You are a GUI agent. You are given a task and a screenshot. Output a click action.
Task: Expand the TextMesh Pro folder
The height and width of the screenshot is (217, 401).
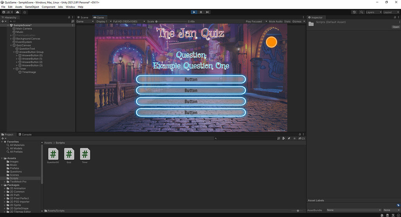(x=5, y=181)
